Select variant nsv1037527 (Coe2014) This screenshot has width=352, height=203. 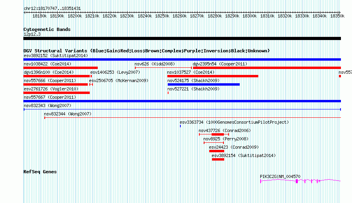pos(191,72)
